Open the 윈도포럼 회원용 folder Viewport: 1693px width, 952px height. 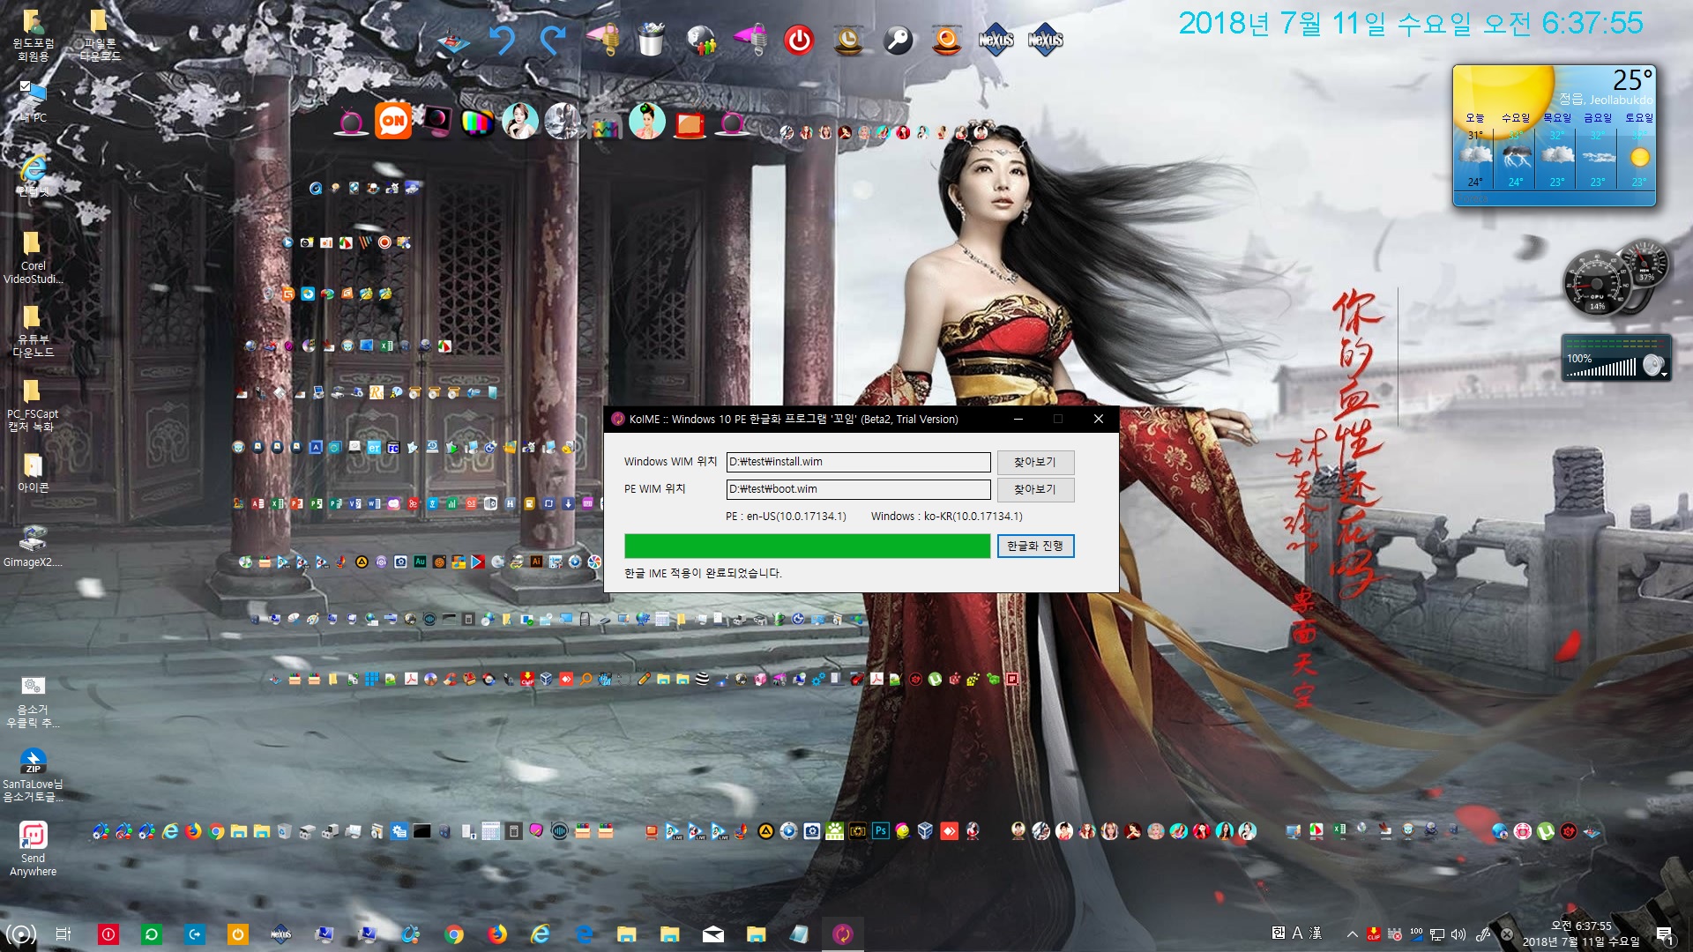tap(33, 35)
